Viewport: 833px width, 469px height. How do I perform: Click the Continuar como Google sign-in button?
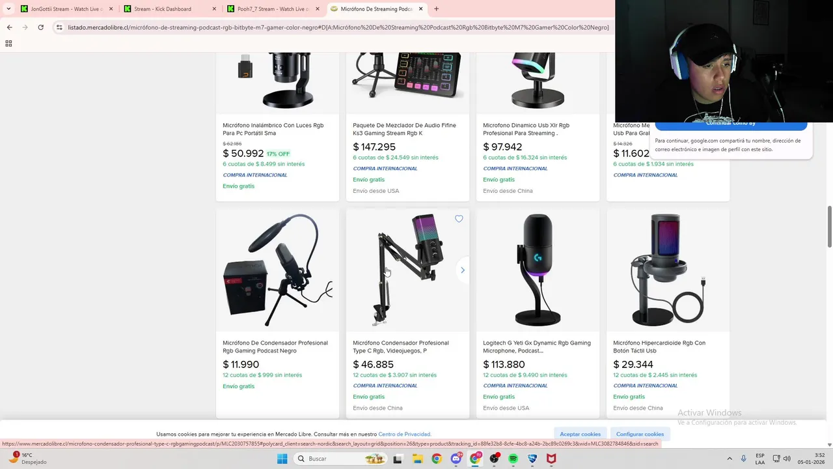point(731,125)
